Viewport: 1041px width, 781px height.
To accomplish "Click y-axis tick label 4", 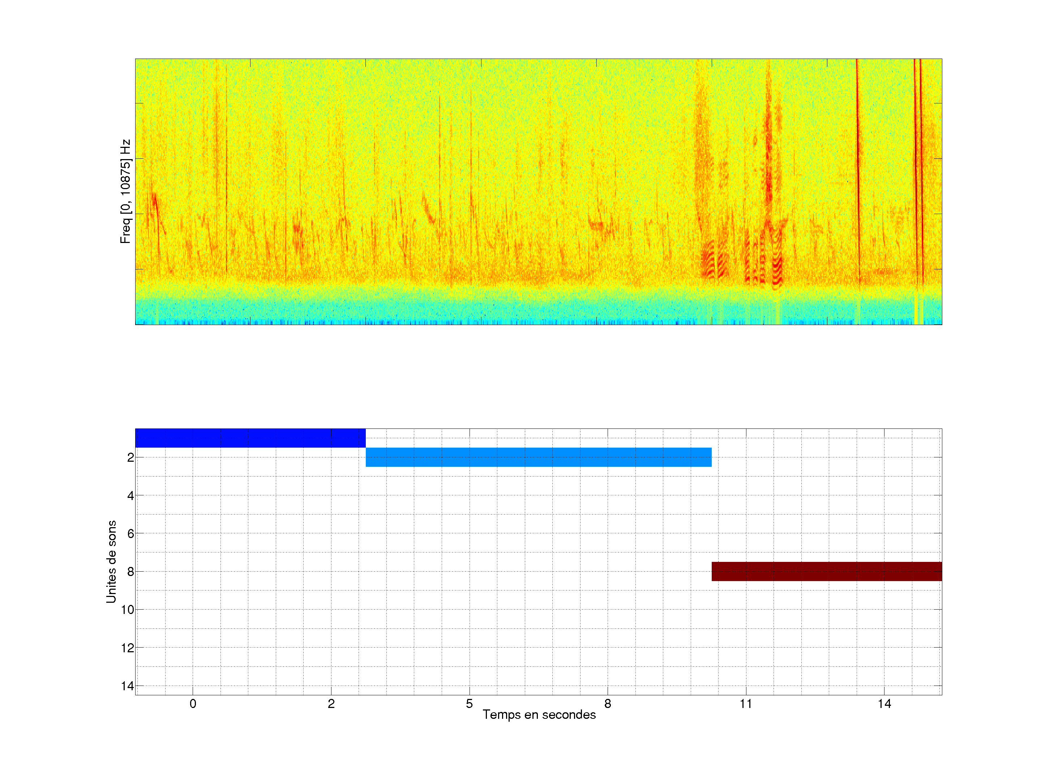I will pos(130,496).
